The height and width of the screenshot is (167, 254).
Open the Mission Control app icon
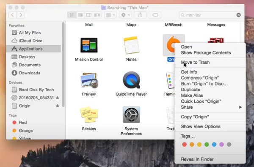pos(89,45)
